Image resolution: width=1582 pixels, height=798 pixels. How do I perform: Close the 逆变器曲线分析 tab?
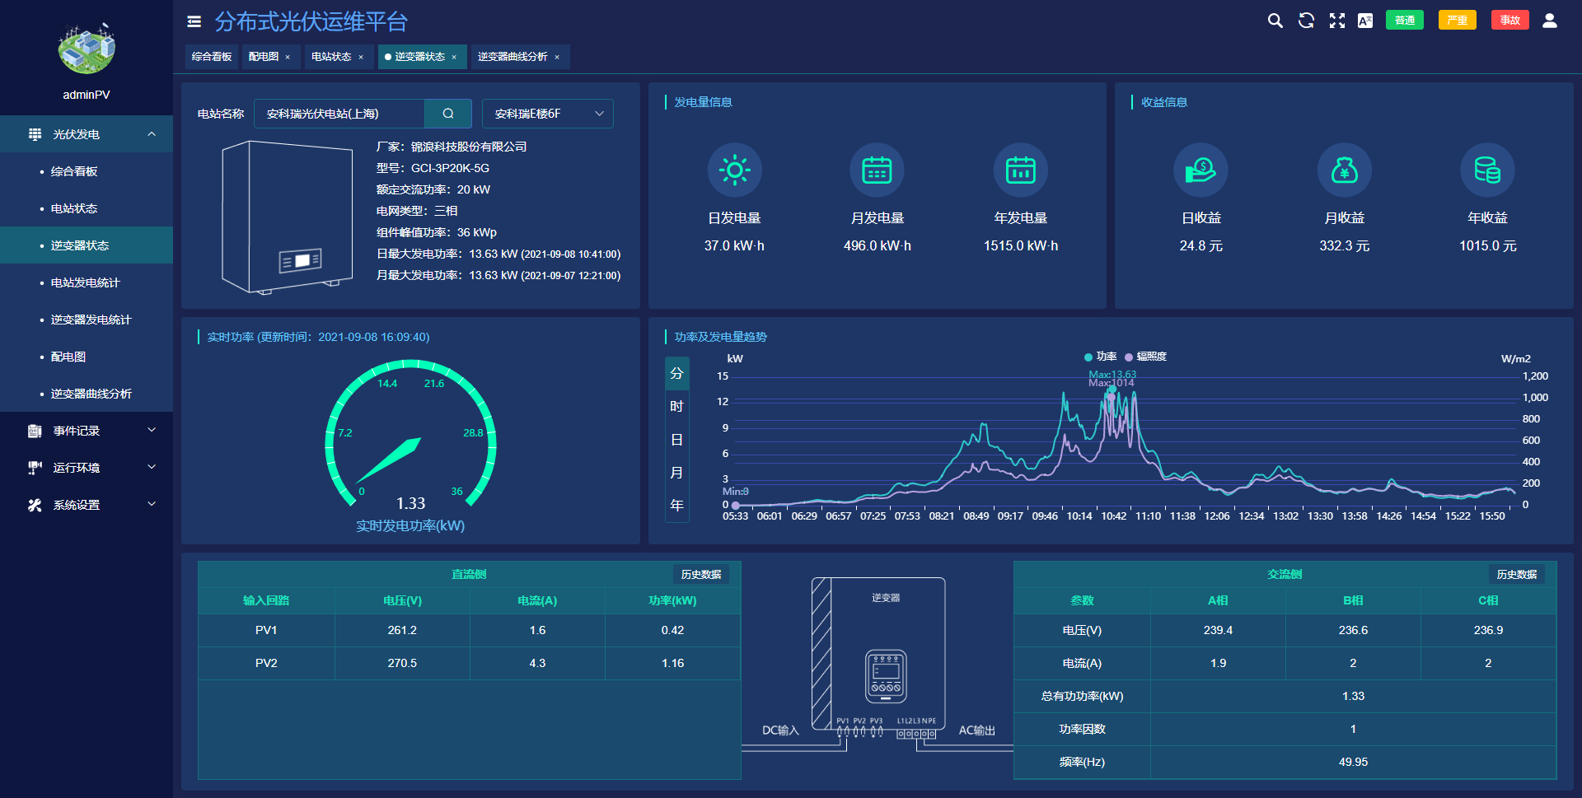[x=557, y=57]
